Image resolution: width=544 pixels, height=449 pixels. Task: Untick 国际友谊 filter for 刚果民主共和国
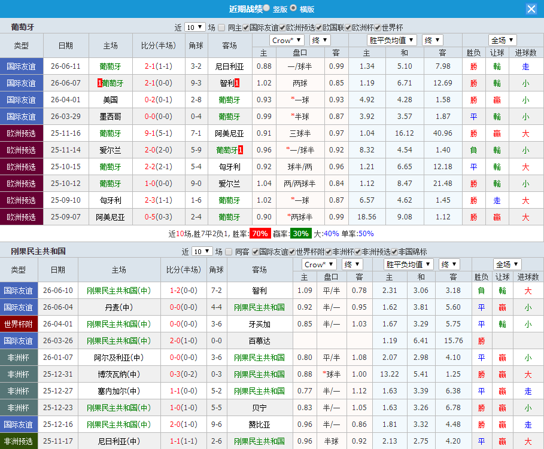[x=256, y=252]
